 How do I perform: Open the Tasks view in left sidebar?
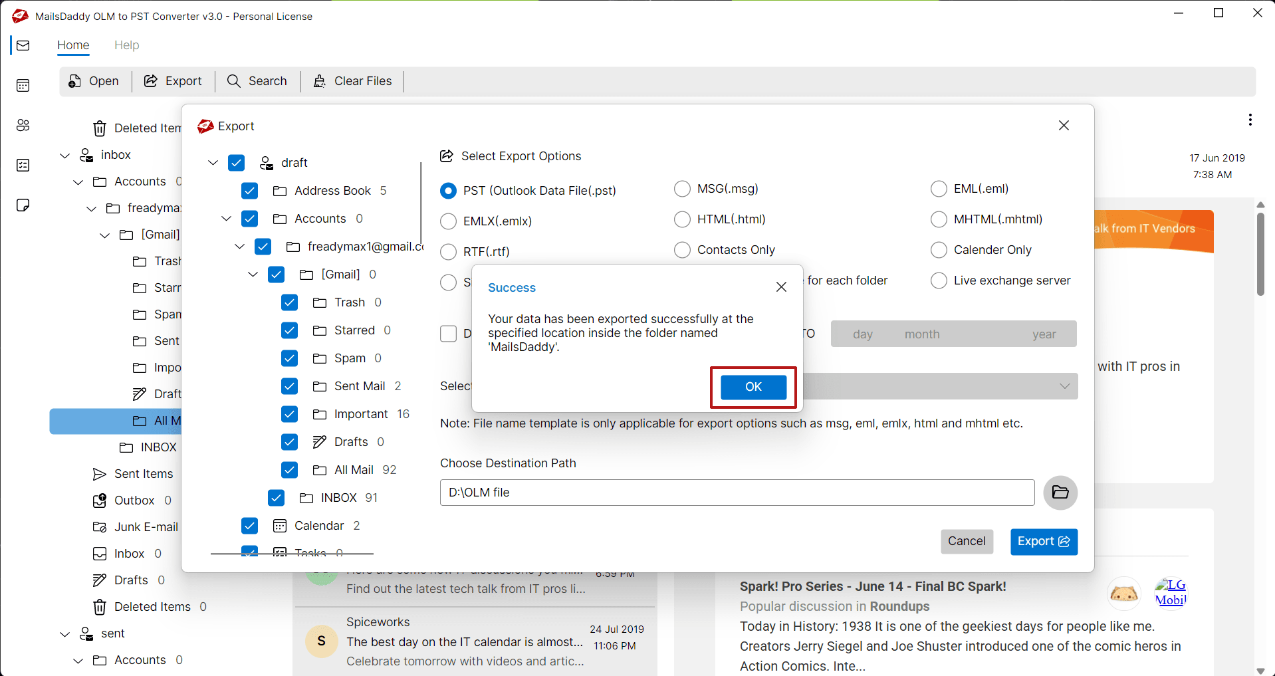pyautogui.click(x=23, y=165)
